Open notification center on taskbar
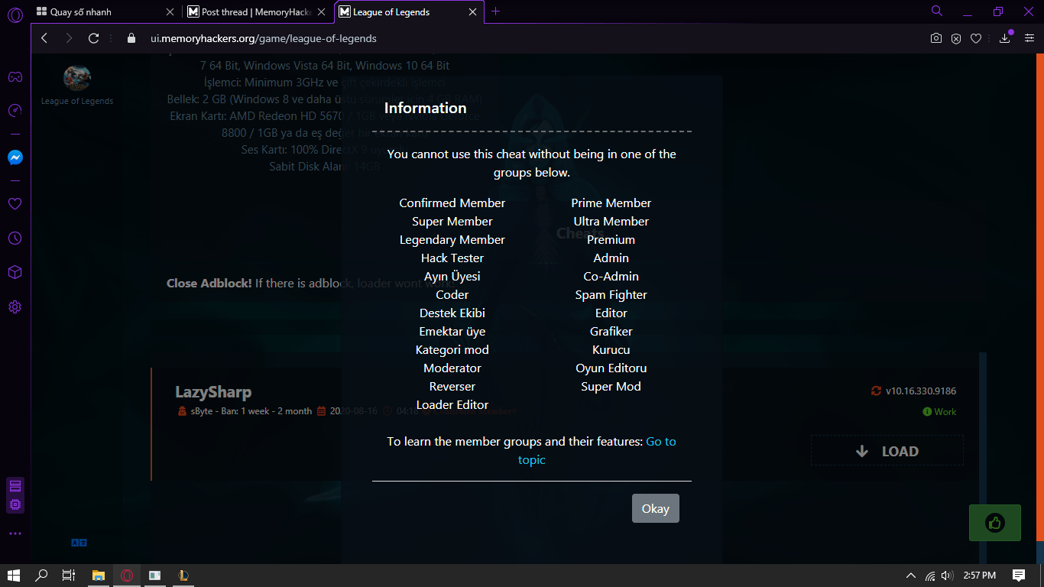 [1019, 576]
